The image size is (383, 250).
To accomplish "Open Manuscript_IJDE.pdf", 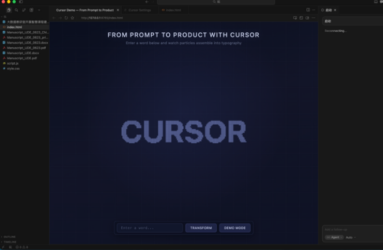I will 25,58.
